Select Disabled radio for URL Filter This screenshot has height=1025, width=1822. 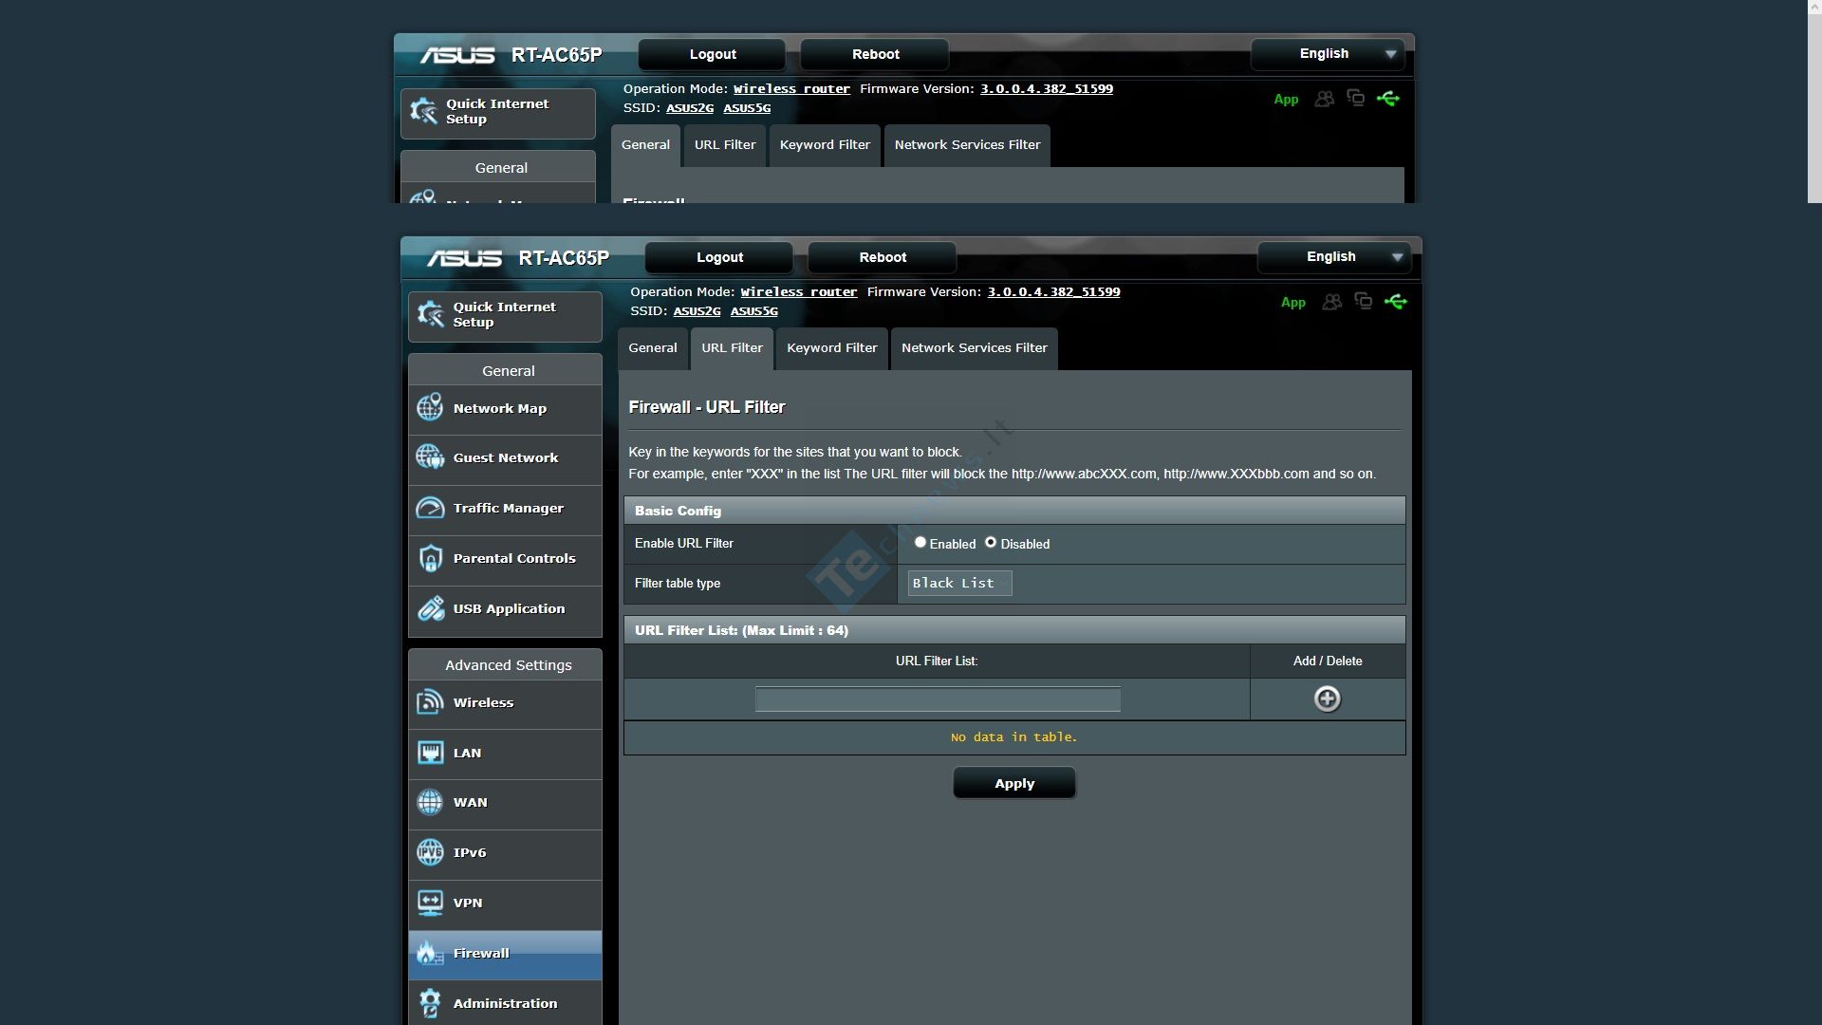click(x=991, y=543)
